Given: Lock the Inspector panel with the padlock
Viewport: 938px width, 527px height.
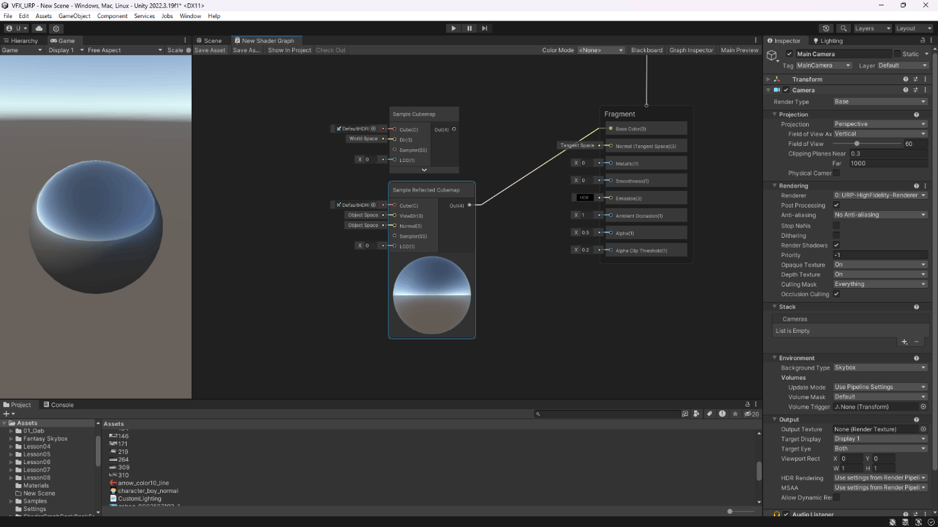Looking at the screenshot, I should [x=924, y=40].
